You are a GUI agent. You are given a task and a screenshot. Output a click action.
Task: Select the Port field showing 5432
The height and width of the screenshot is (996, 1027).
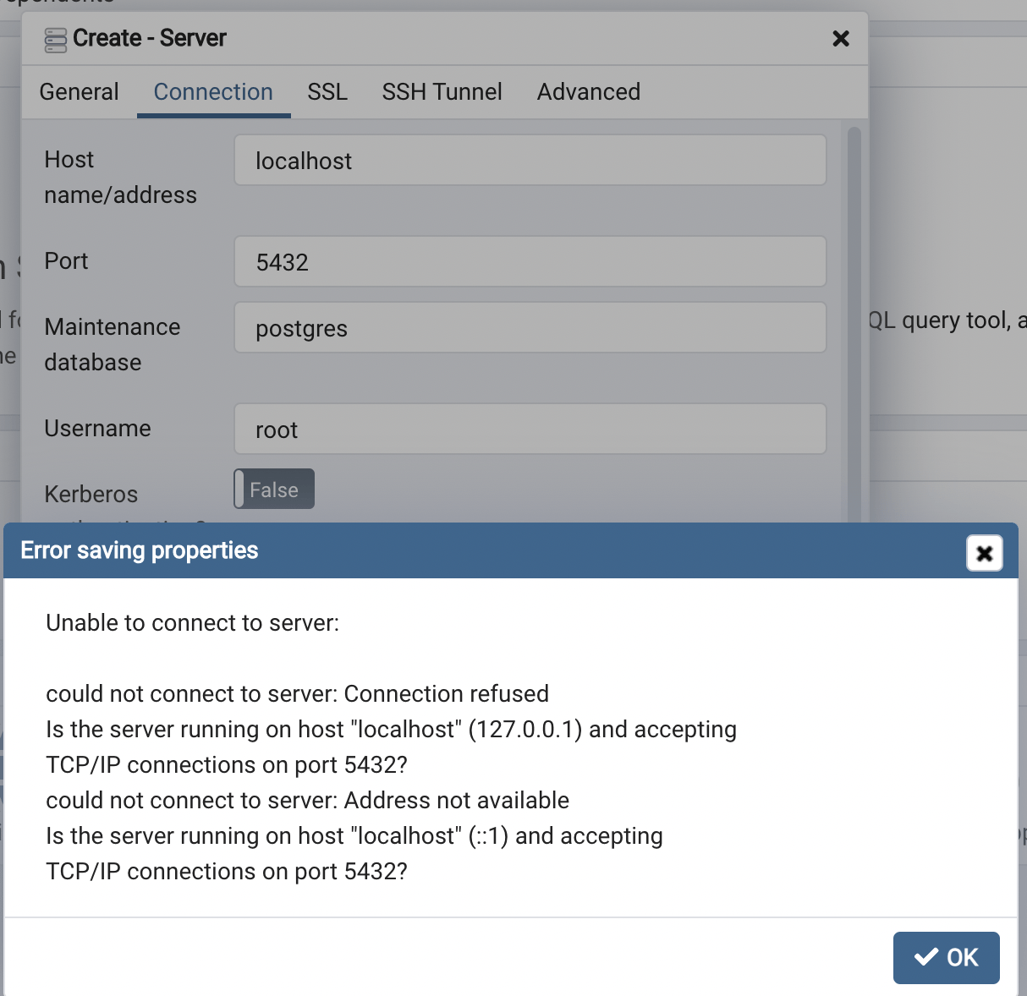(x=530, y=261)
